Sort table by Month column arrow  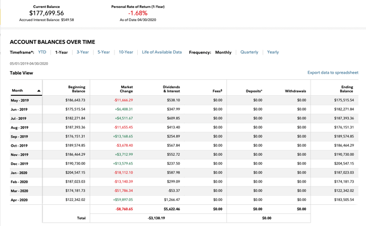click(x=39, y=91)
